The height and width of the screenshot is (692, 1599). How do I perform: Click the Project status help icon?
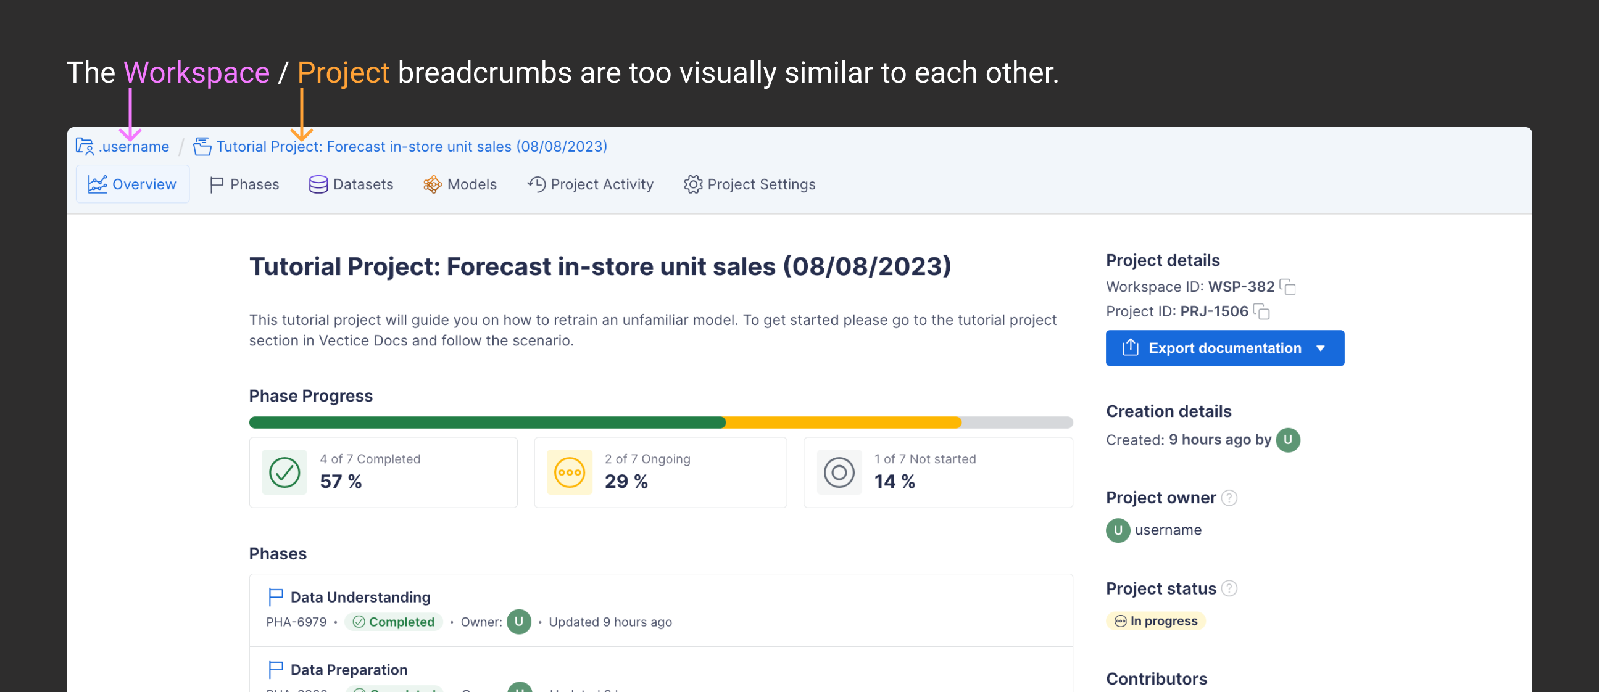pos(1229,588)
